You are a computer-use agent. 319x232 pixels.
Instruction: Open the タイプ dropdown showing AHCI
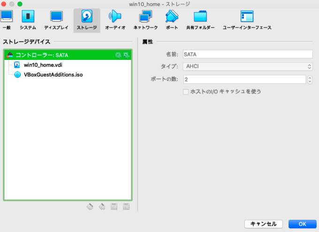(x=248, y=66)
